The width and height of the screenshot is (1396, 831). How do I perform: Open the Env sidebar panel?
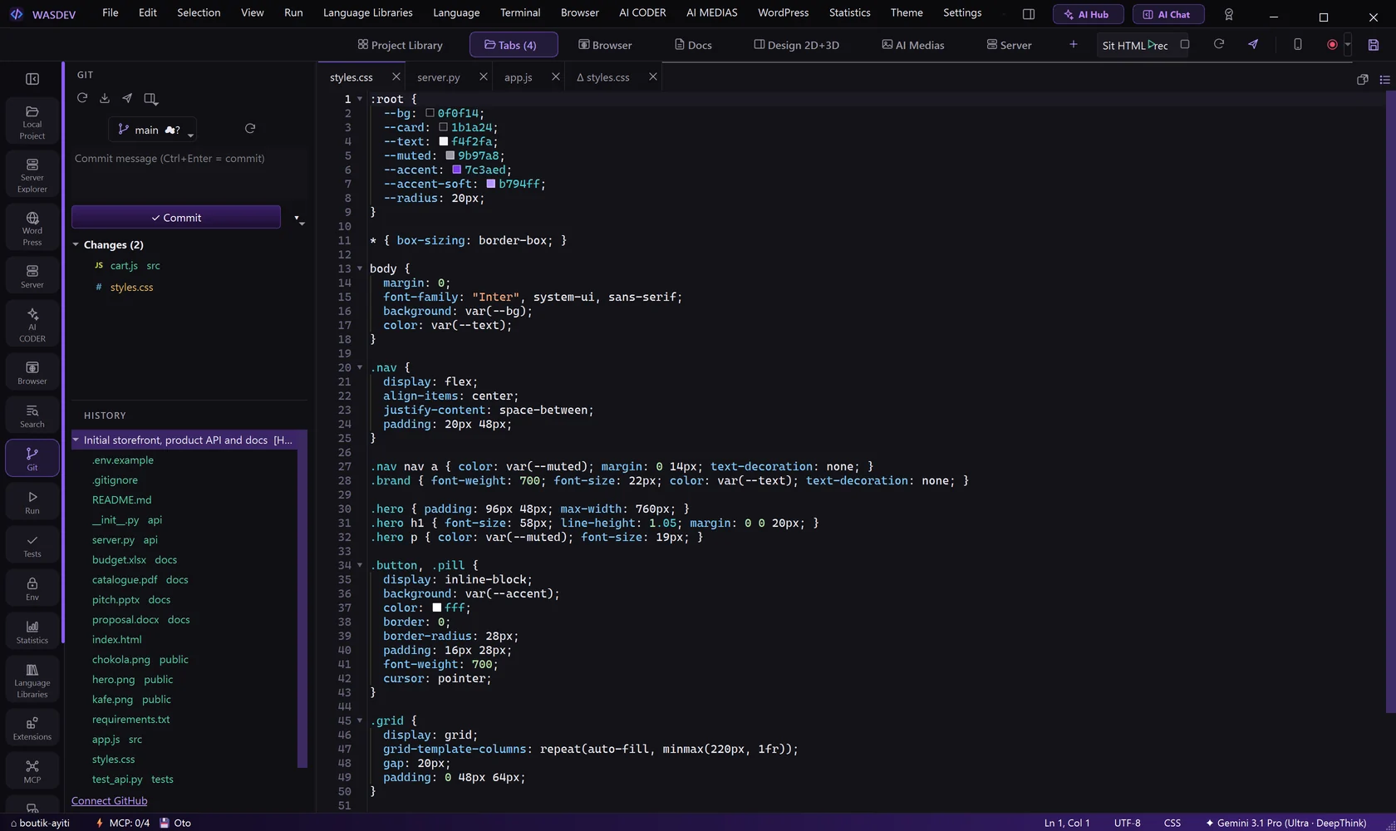32,588
